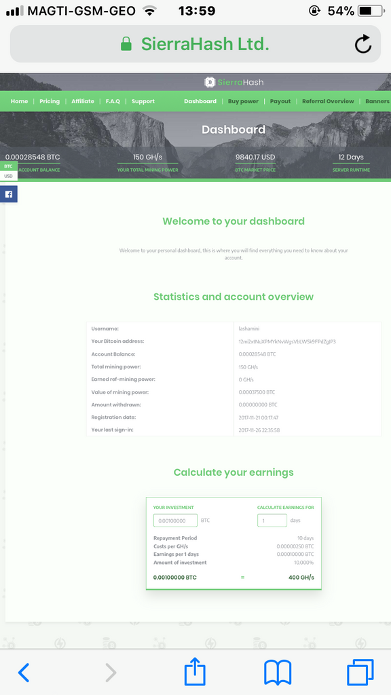Tap the Safari reload page icon

pos(363,44)
